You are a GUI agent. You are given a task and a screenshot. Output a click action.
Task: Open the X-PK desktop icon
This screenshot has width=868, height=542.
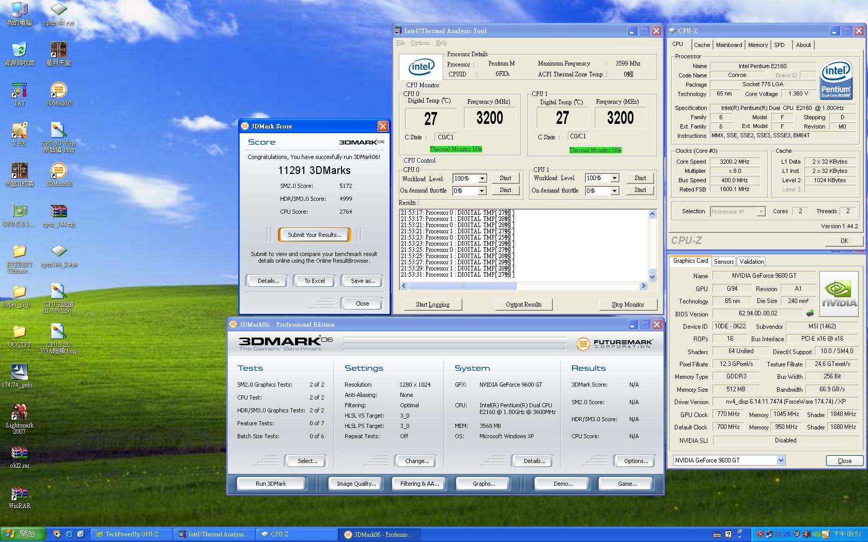coord(19,135)
